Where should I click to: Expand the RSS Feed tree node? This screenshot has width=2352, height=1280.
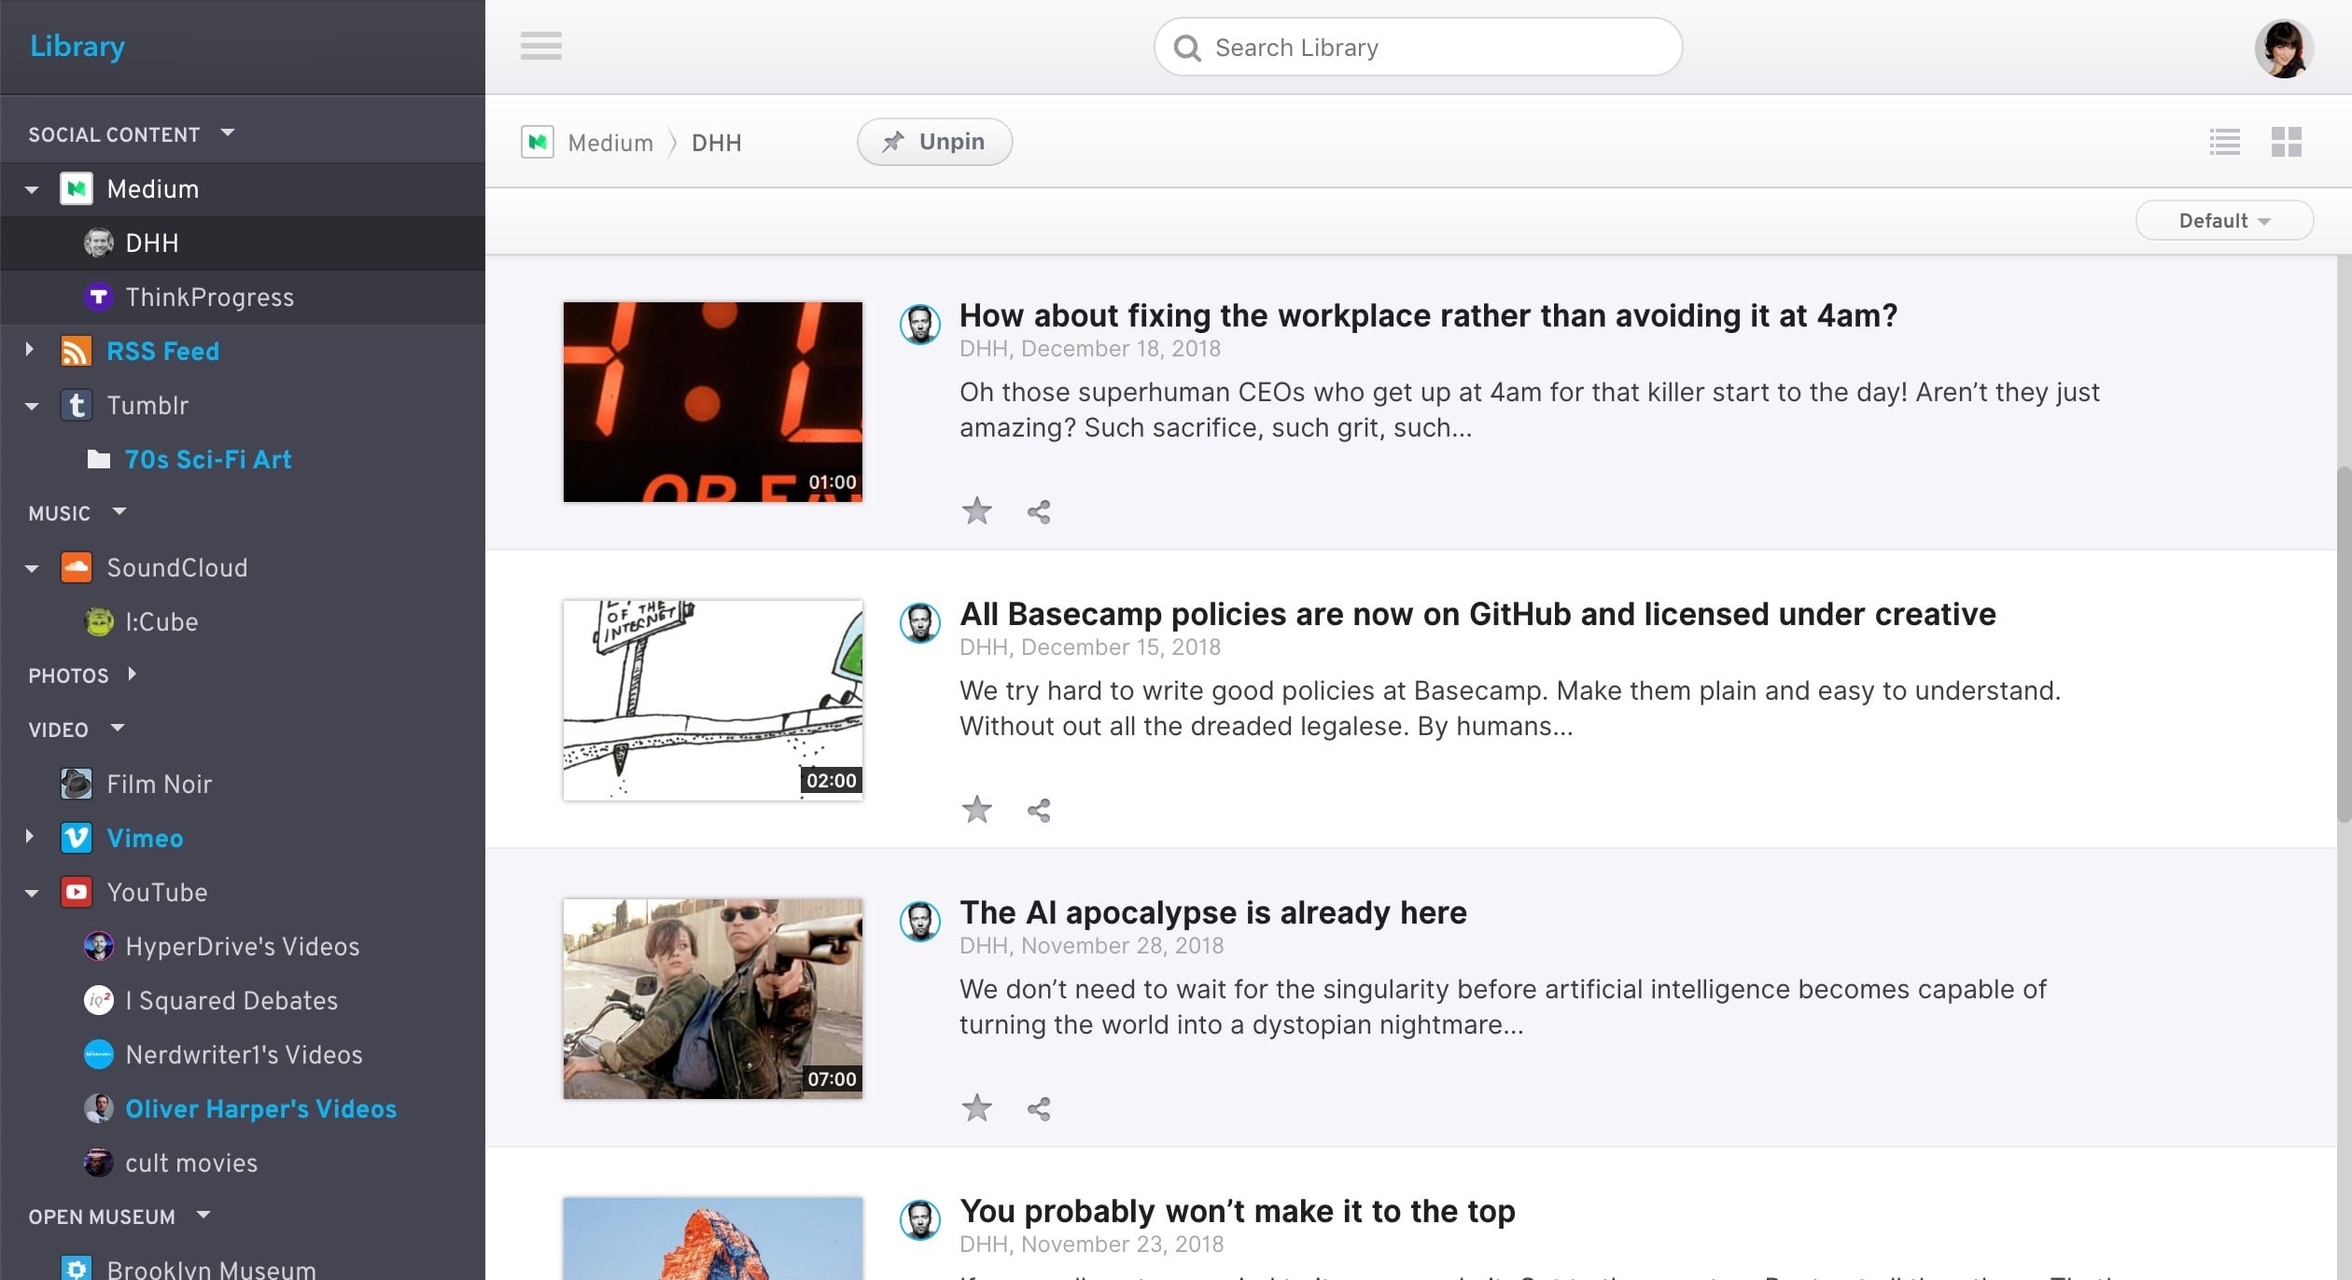pyautogui.click(x=30, y=351)
